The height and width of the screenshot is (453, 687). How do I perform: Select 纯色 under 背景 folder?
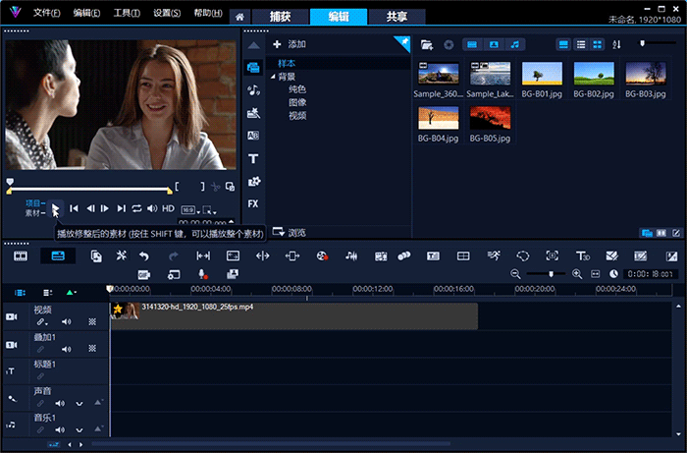297,89
